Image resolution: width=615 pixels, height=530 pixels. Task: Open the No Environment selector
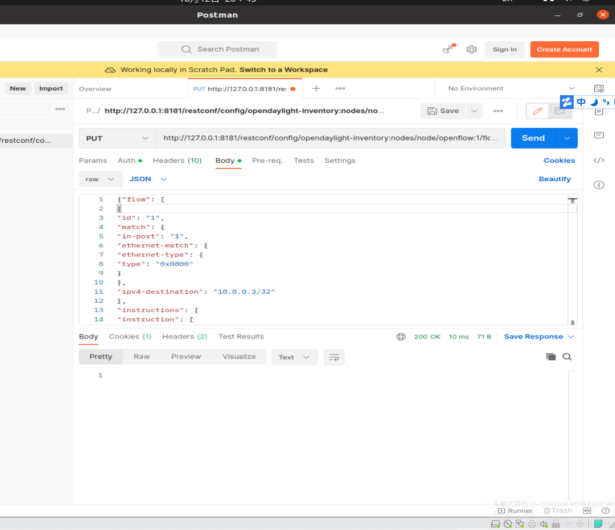[511, 88]
